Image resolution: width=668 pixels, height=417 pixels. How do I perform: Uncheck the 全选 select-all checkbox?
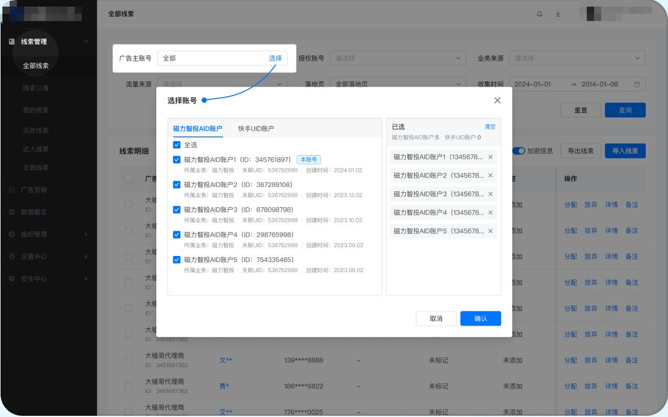click(x=176, y=145)
